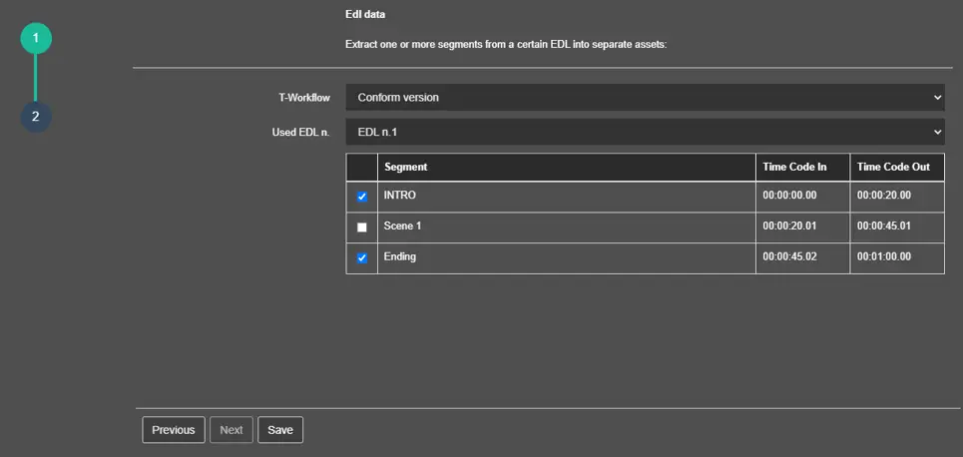The width and height of the screenshot is (963, 457).
Task: Select the INTRO segment name cell
Action: [400, 196]
